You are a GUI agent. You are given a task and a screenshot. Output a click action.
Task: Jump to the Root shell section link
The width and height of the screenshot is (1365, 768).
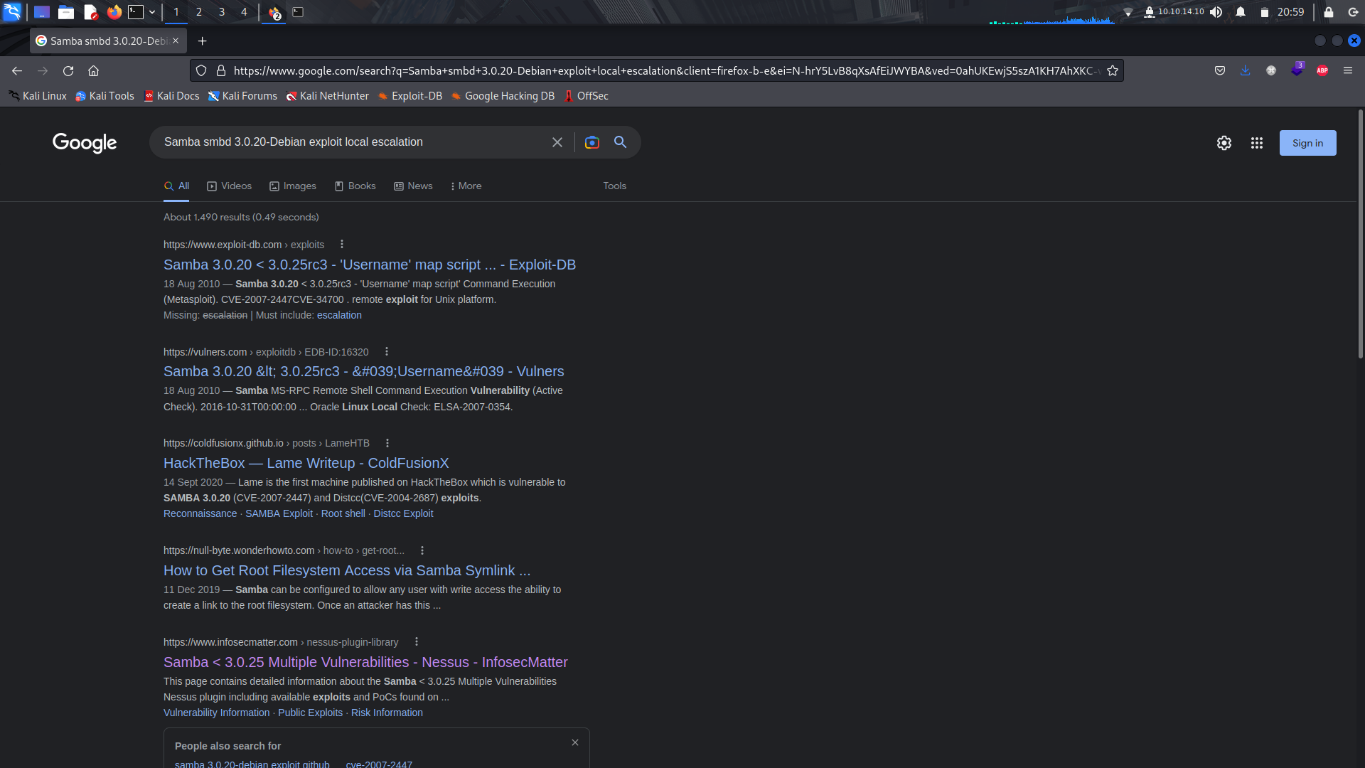343,513
